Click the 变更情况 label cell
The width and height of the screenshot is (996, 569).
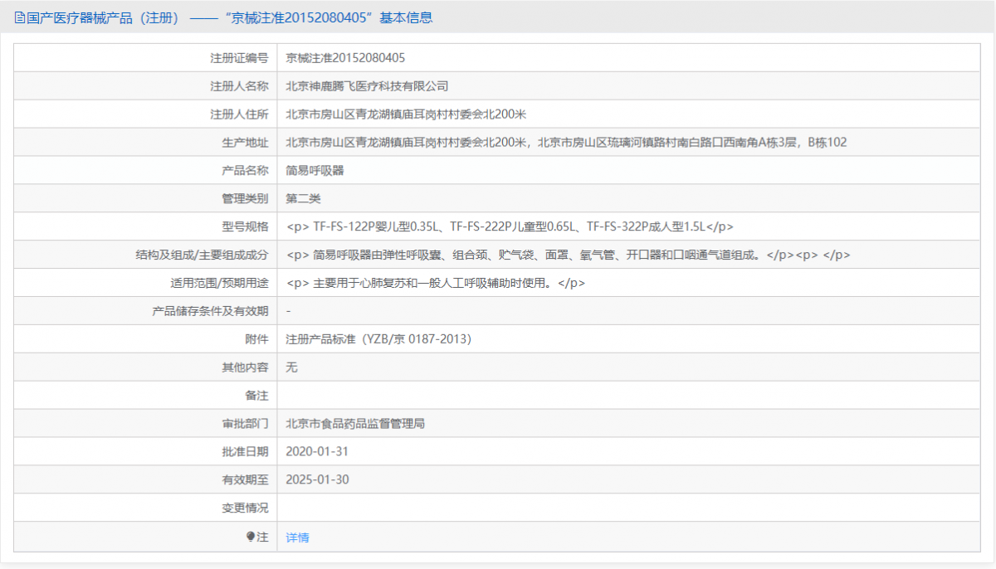click(145, 508)
